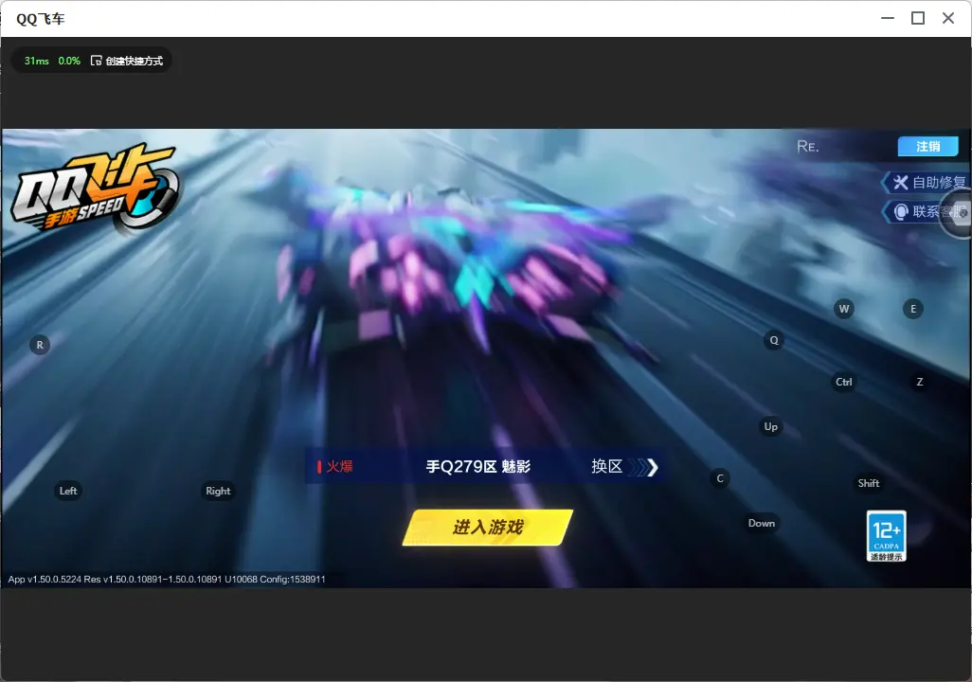972x682 pixels.
Task: Click the Left key overlay
Action: (68, 491)
